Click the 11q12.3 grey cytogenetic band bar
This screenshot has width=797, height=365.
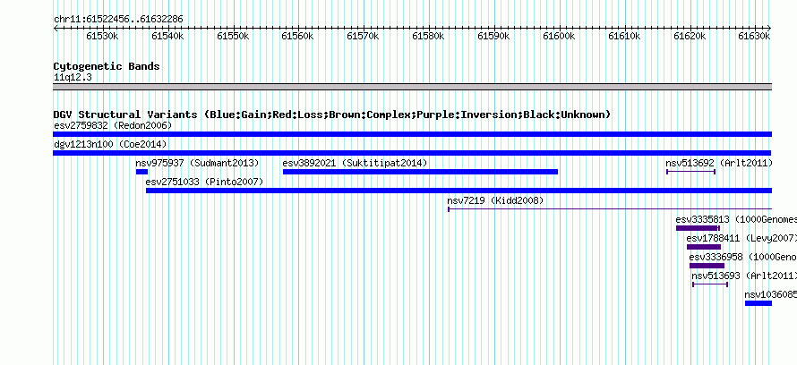click(412, 87)
